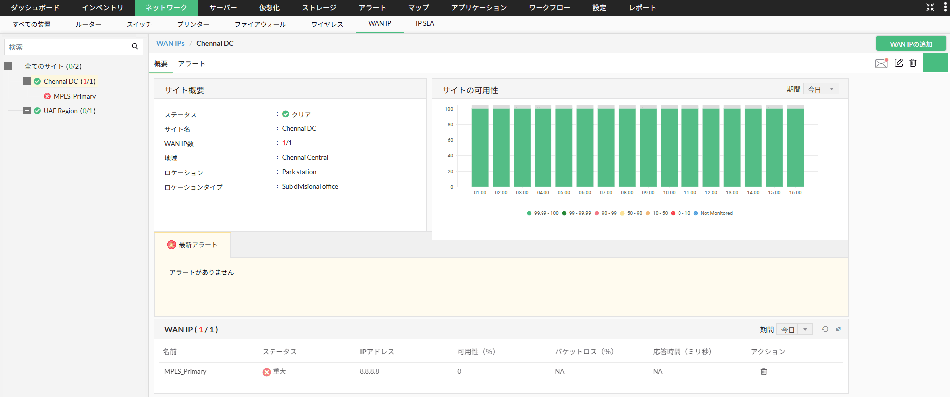Open the 仮想化 menu

(x=269, y=8)
